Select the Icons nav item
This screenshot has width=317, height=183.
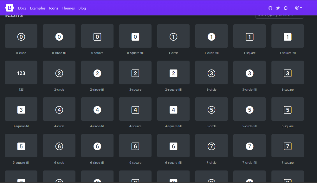point(54,8)
